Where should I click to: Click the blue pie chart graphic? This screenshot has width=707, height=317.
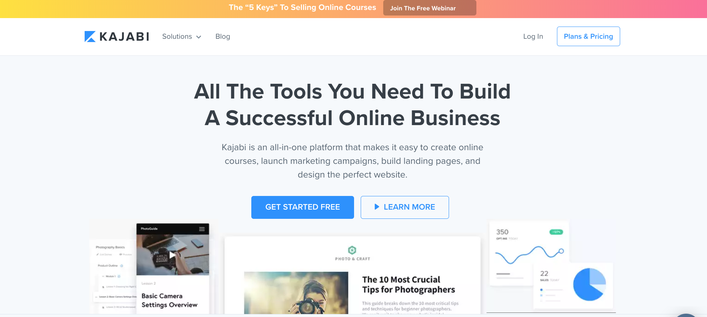point(589,284)
